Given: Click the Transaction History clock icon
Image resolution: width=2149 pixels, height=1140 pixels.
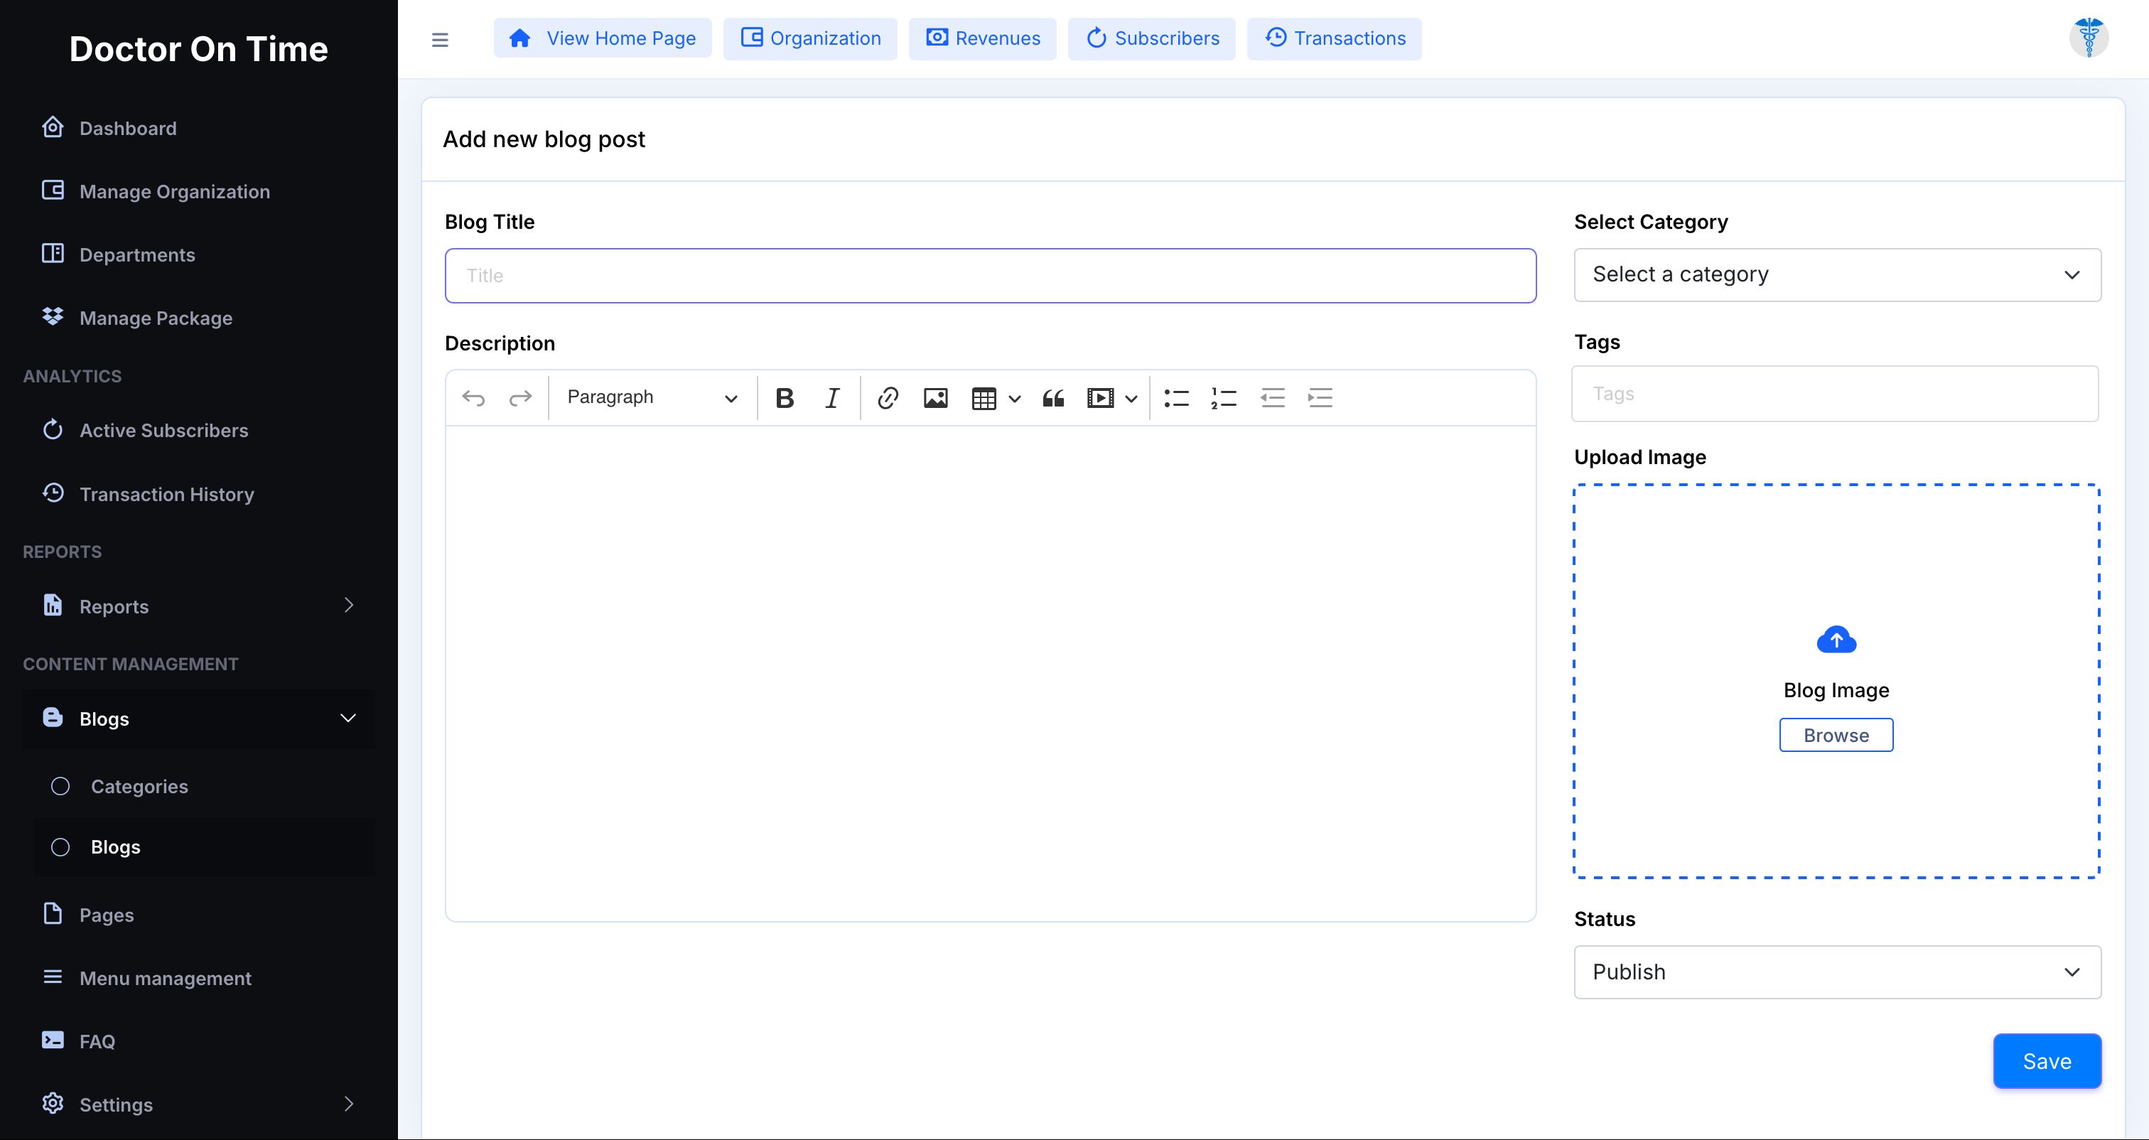Looking at the screenshot, I should pyautogui.click(x=53, y=493).
